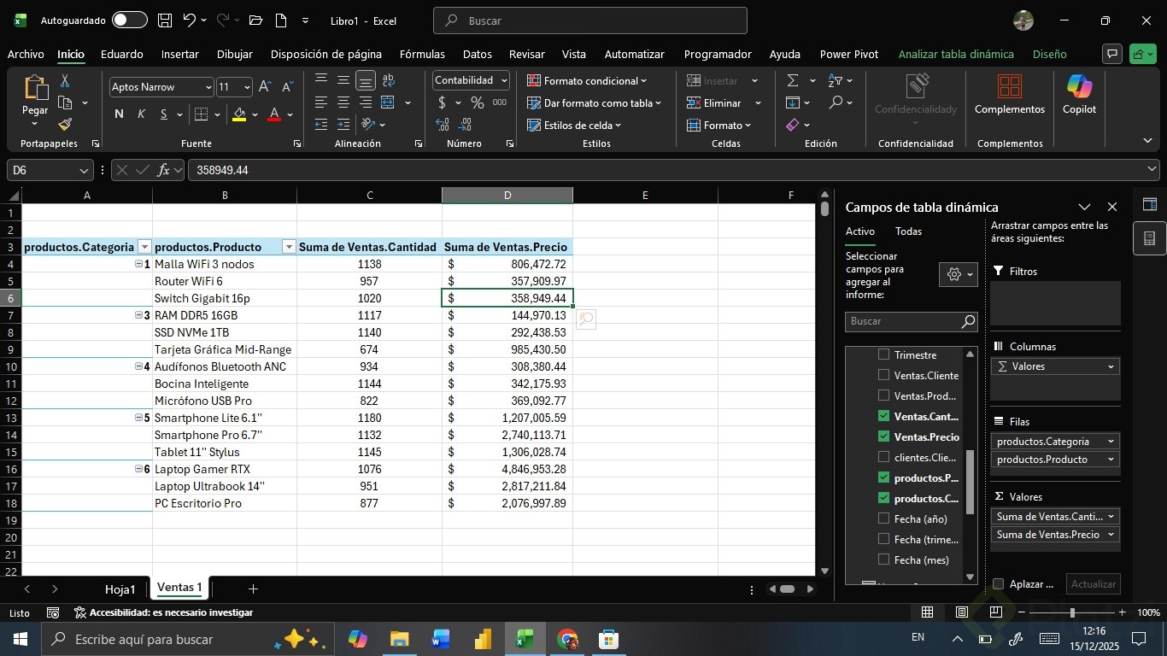Click the field list Buscar search box
This screenshot has height=656, width=1167.
coord(904,321)
